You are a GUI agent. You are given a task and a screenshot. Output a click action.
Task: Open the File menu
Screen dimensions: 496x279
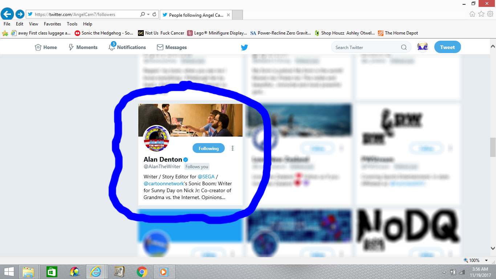coord(7,24)
